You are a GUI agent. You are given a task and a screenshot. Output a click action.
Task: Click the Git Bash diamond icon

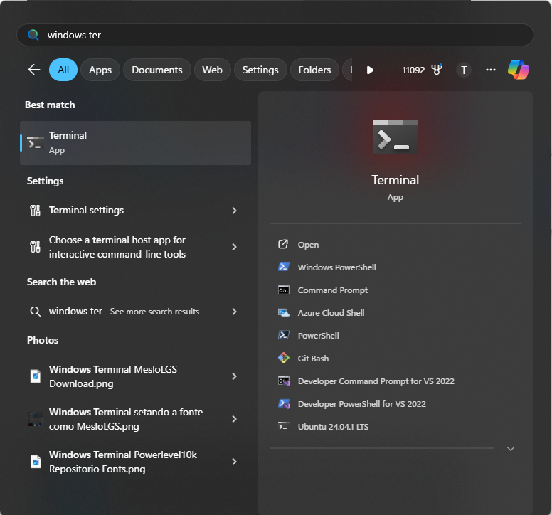click(x=284, y=358)
